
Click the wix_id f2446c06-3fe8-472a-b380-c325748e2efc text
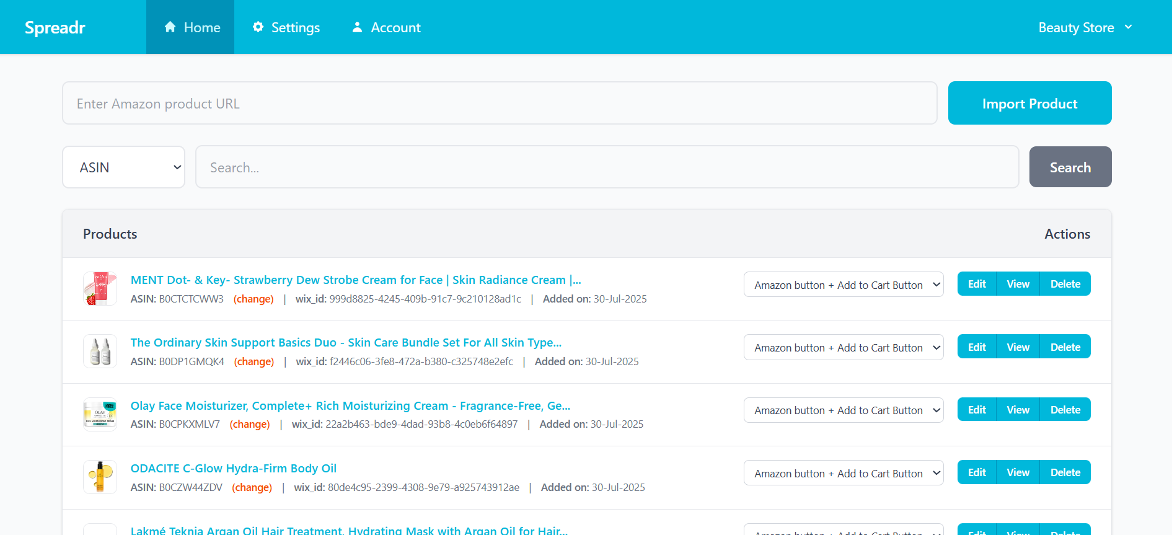click(x=405, y=361)
